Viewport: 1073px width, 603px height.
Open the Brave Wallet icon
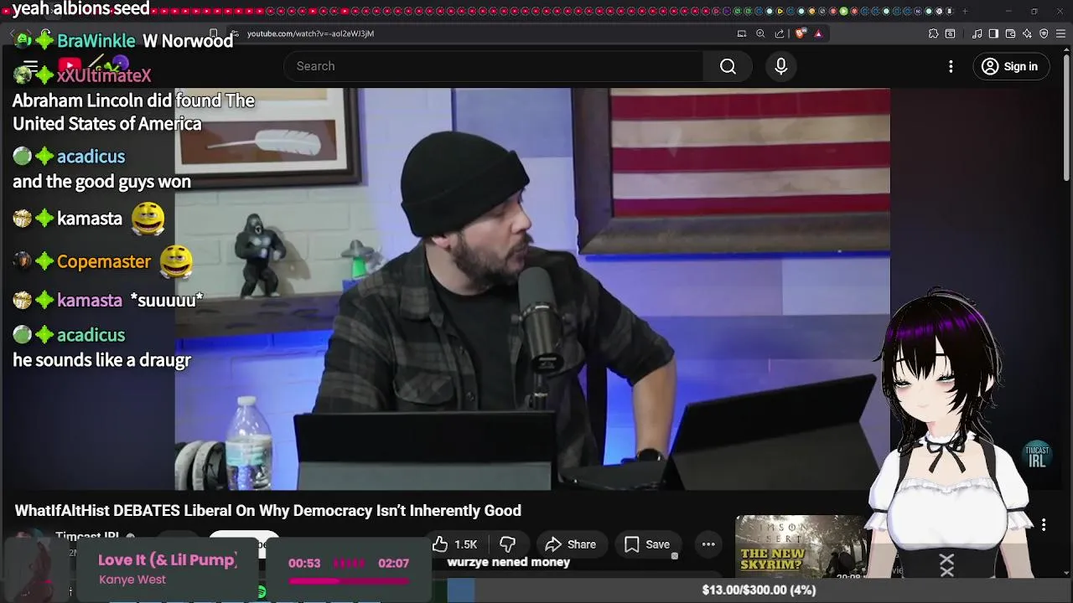(1010, 33)
